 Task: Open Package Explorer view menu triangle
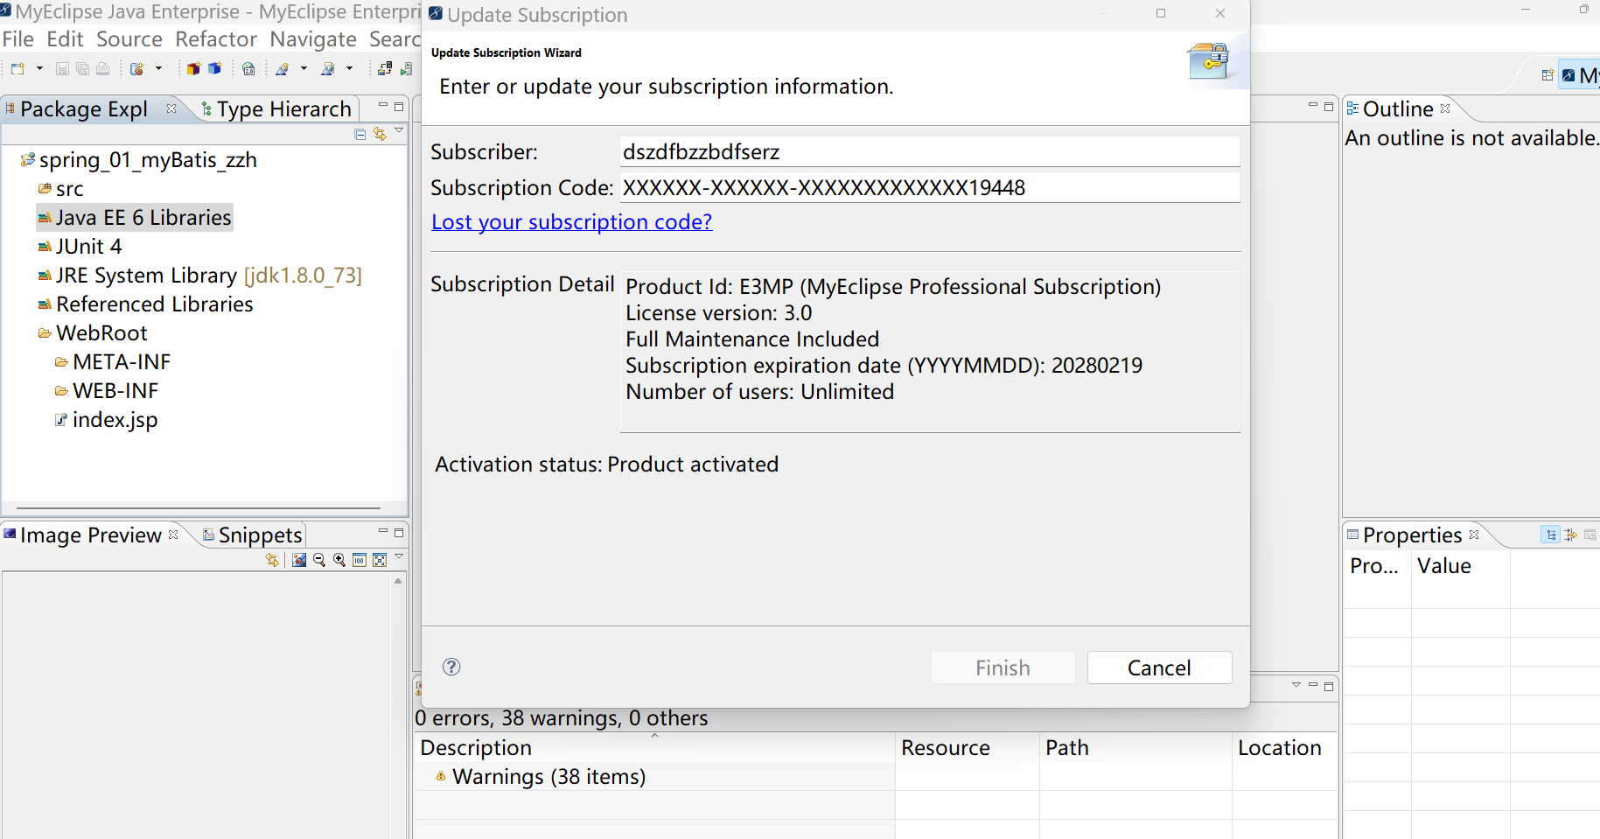[399, 131]
